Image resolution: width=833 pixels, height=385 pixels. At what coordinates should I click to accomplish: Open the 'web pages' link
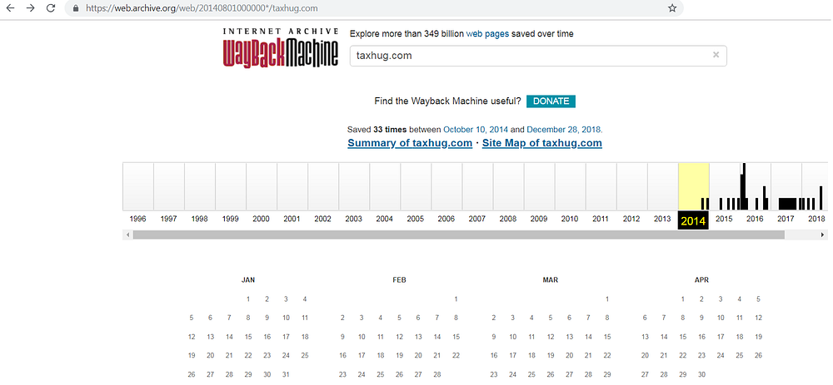[487, 34]
